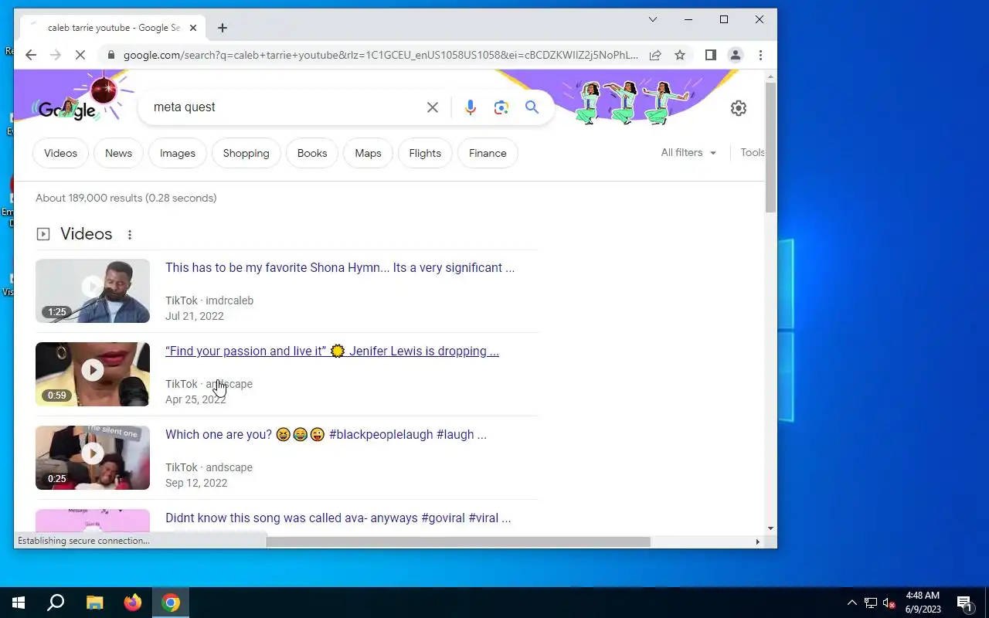Select the News filter chip

tap(118, 153)
